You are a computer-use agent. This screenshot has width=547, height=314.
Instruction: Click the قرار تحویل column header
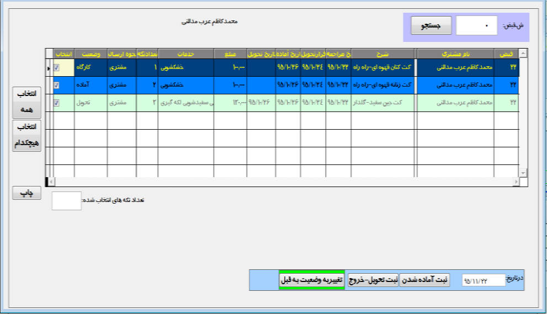click(x=314, y=54)
